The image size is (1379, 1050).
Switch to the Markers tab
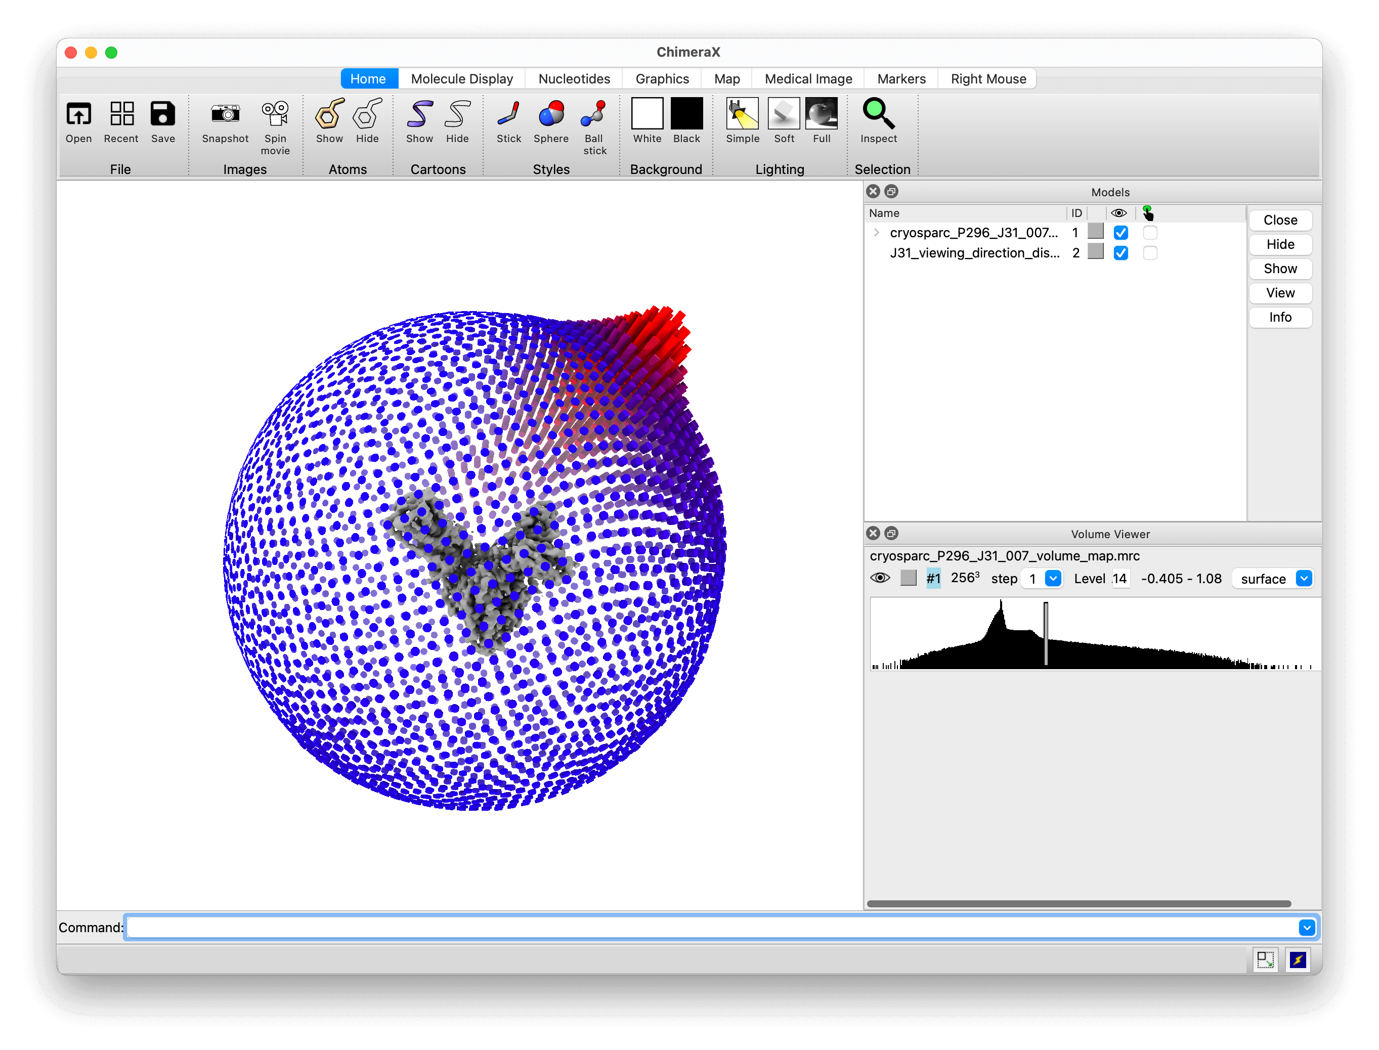pyautogui.click(x=901, y=79)
